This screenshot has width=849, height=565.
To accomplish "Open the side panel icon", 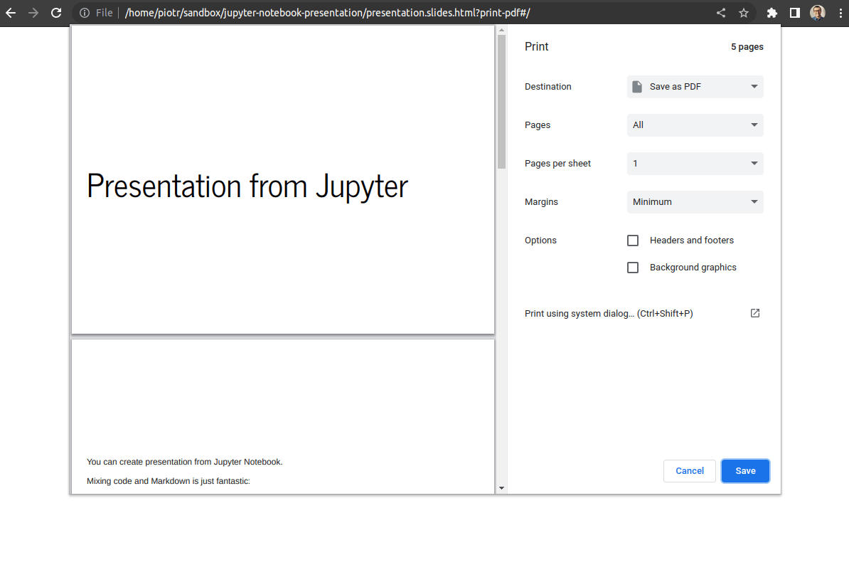I will (794, 12).
